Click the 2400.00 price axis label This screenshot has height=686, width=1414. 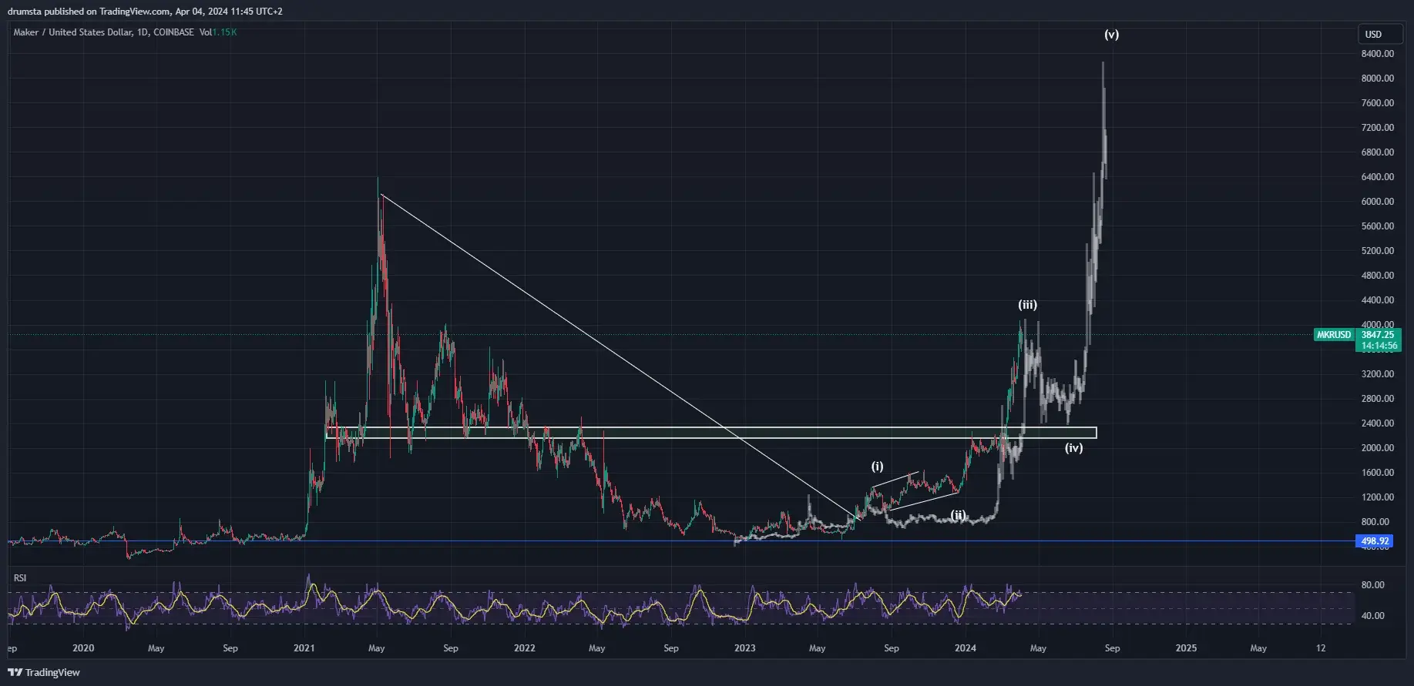click(1377, 423)
